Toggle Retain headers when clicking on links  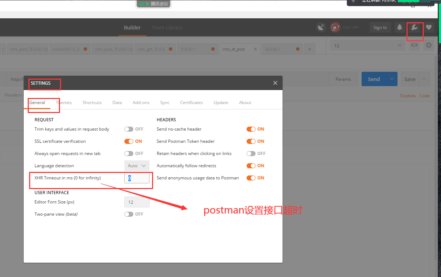point(251,154)
